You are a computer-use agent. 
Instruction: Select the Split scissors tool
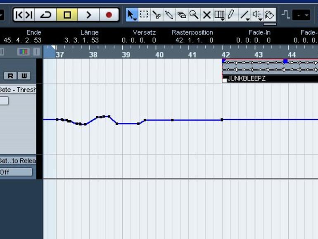point(157,15)
